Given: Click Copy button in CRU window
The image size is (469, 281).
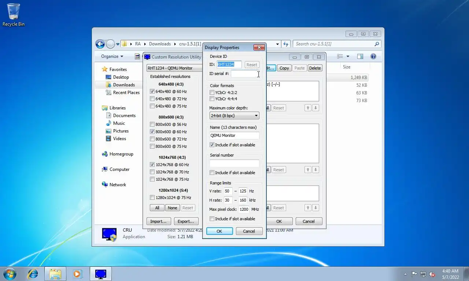Looking at the screenshot, I should coord(284,68).
